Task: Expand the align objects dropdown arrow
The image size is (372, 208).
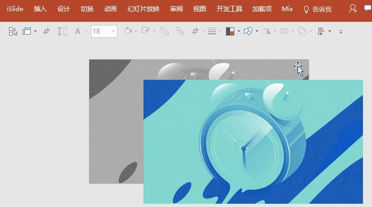Action: [x=330, y=31]
